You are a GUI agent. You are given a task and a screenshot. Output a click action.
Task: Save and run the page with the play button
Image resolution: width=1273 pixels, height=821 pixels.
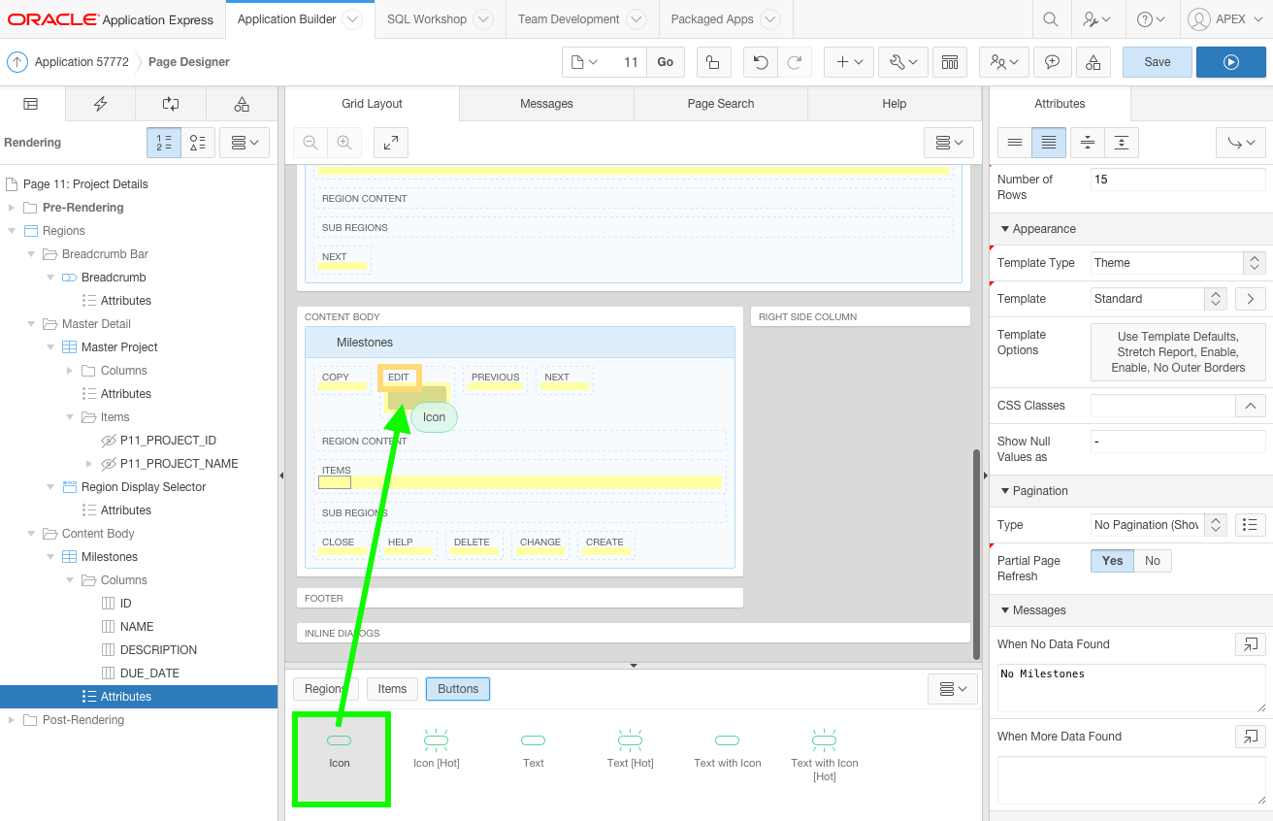coord(1231,62)
